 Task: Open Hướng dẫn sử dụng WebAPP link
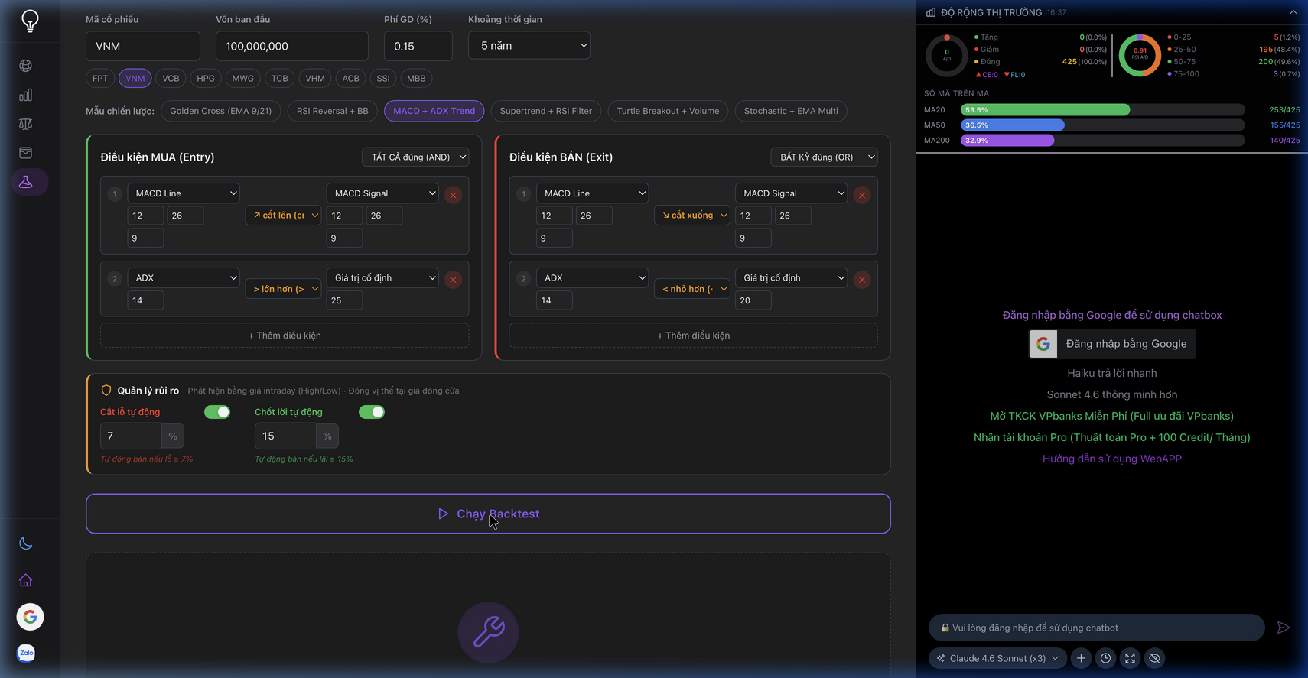pos(1112,459)
